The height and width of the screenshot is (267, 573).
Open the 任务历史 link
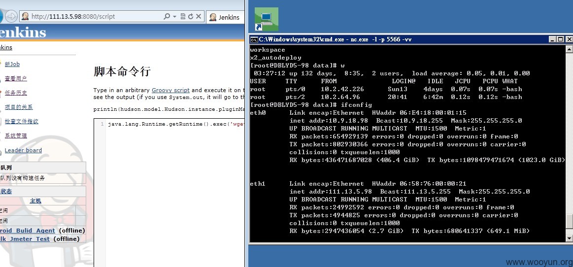tap(16, 93)
